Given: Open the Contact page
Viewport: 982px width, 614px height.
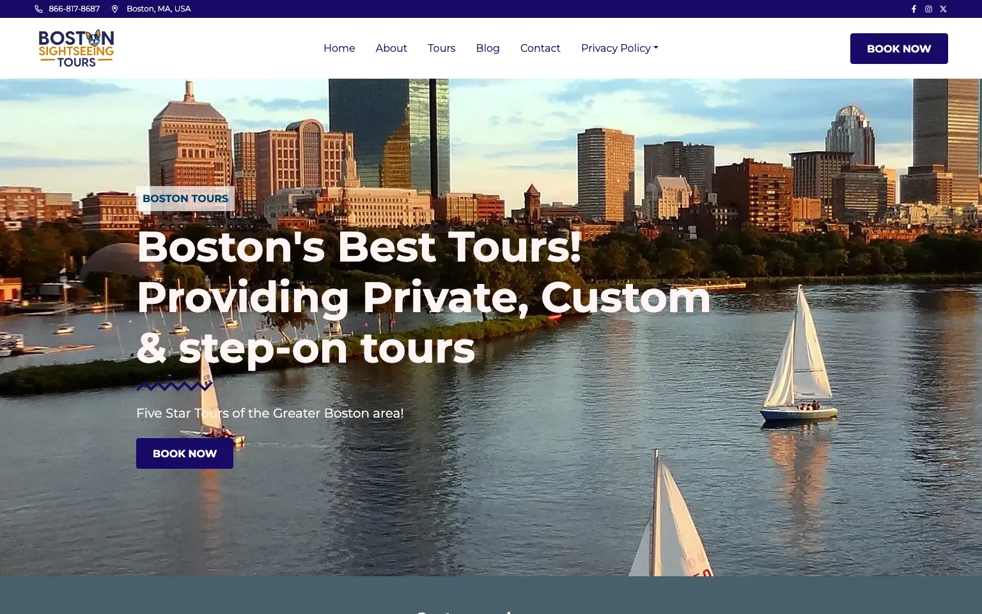Looking at the screenshot, I should (540, 48).
